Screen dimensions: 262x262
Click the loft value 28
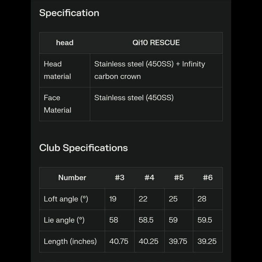point(202,199)
